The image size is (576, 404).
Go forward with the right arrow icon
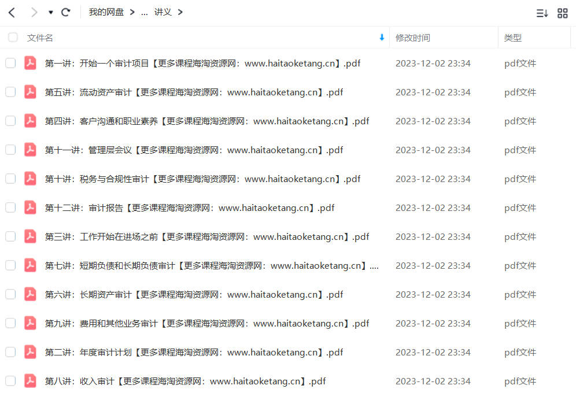pyautogui.click(x=34, y=13)
